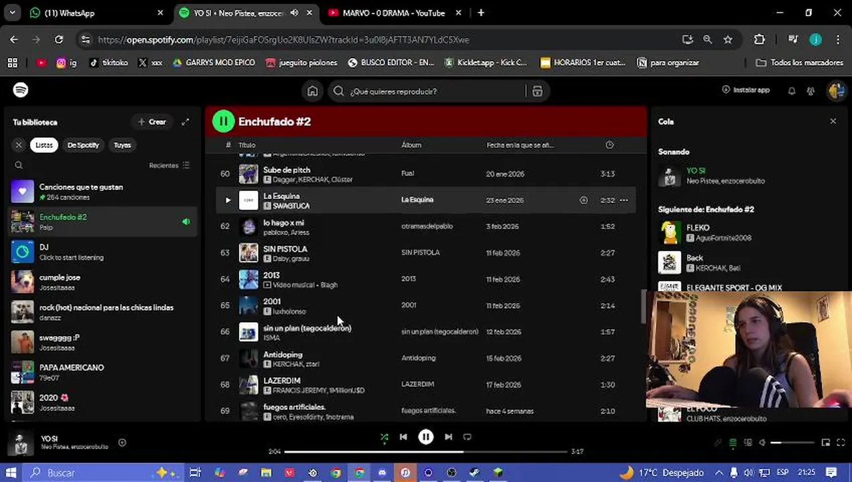This screenshot has width=852, height=482.
Task: Add La Esquina to liked songs
Action: (583, 200)
